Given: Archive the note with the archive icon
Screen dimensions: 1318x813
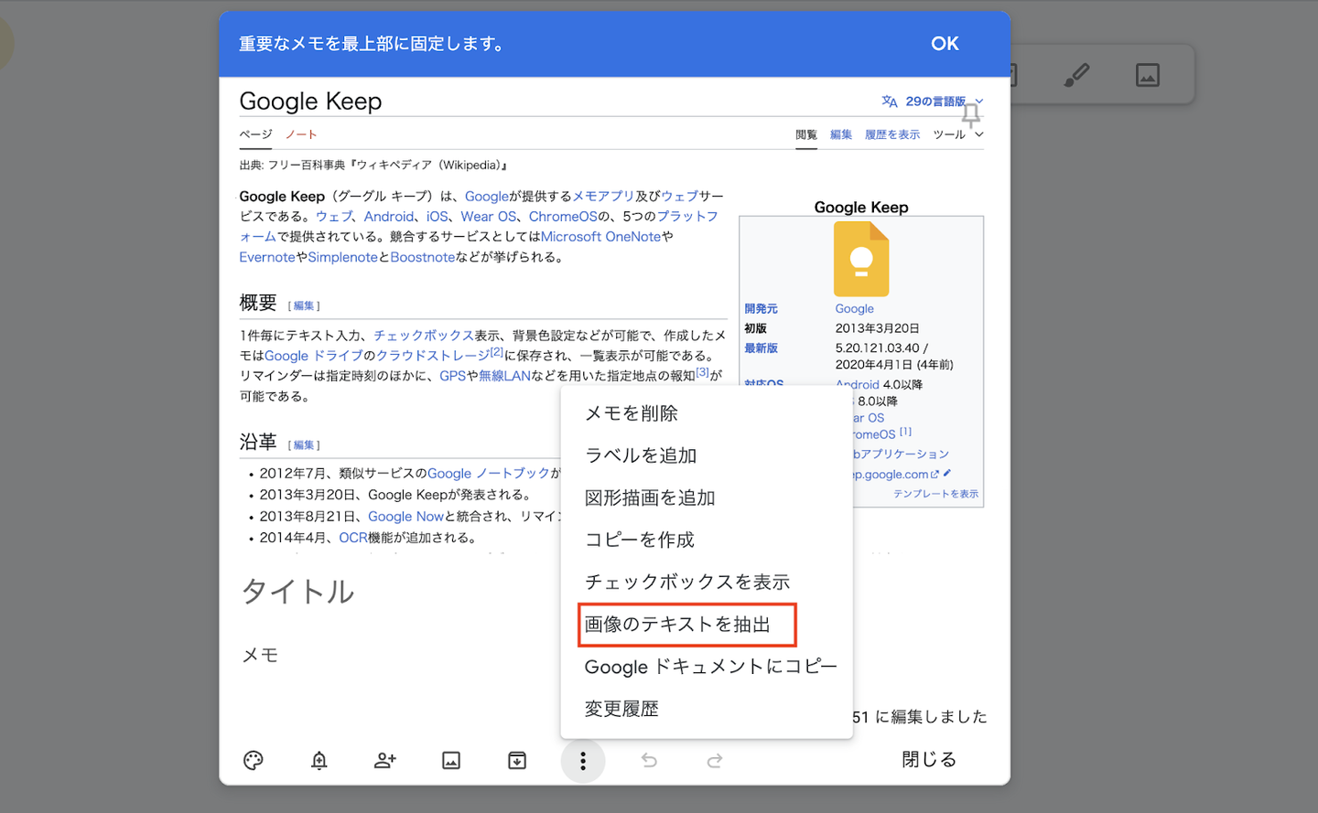Looking at the screenshot, I should coord(517,760).
